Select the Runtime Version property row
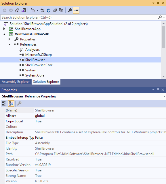Viewport: 166px width, 184px height. point(85,165)
